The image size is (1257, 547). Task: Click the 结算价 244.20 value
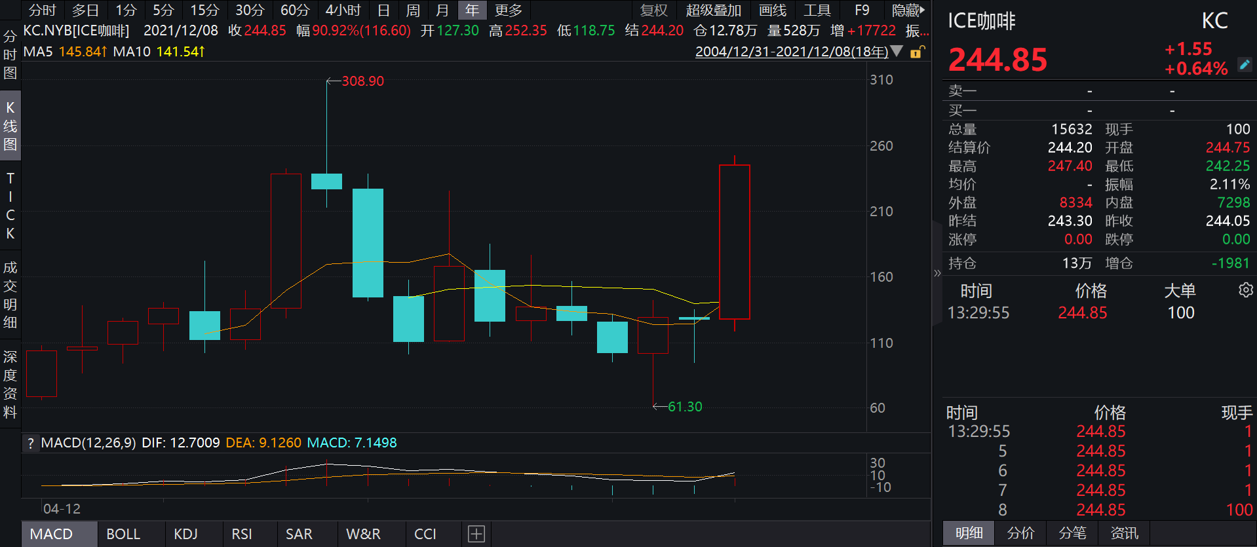(1070, 148)
